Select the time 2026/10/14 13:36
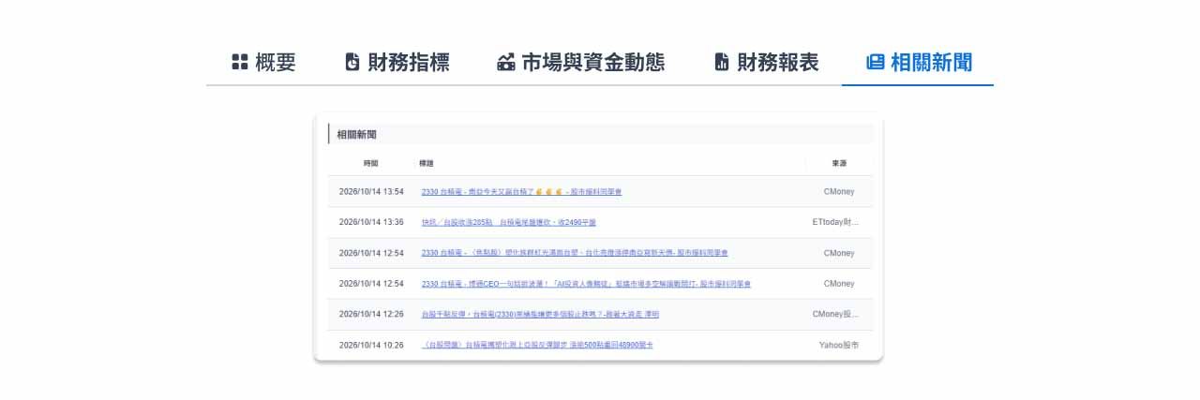 (x=371, y=223)
